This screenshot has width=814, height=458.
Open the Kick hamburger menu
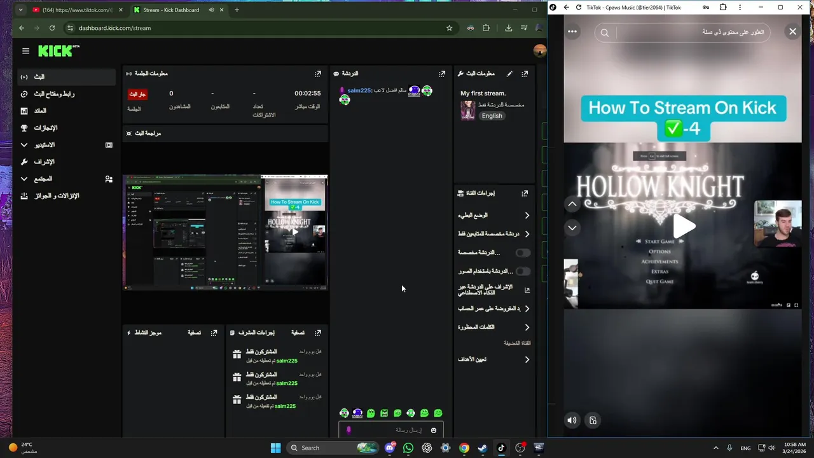(x=25, y=51)
